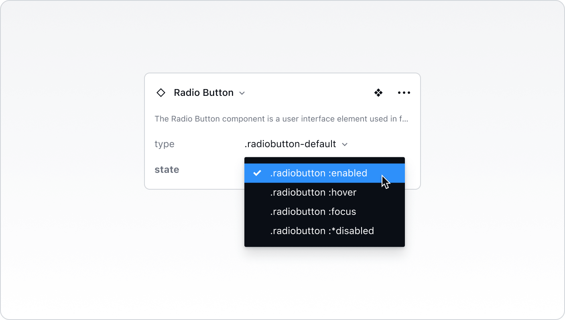Open the three-dot more options menu
Screen dimensions: 565x320
404,93
